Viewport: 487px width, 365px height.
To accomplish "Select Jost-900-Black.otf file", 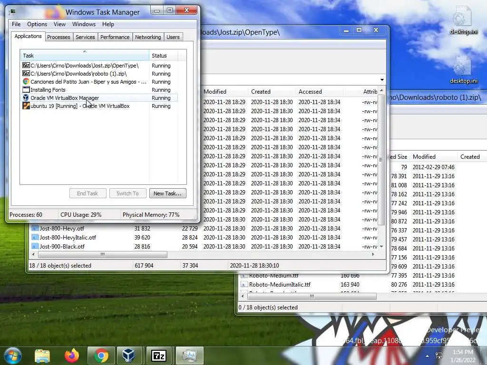I will [x=62, y=247].
